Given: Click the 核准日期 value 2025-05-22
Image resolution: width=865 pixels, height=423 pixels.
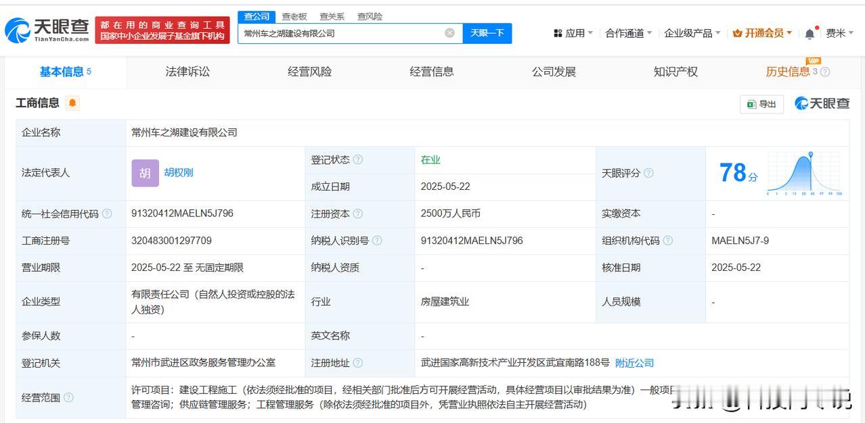Looking at the screenshot, I should [x=736, y=268].
